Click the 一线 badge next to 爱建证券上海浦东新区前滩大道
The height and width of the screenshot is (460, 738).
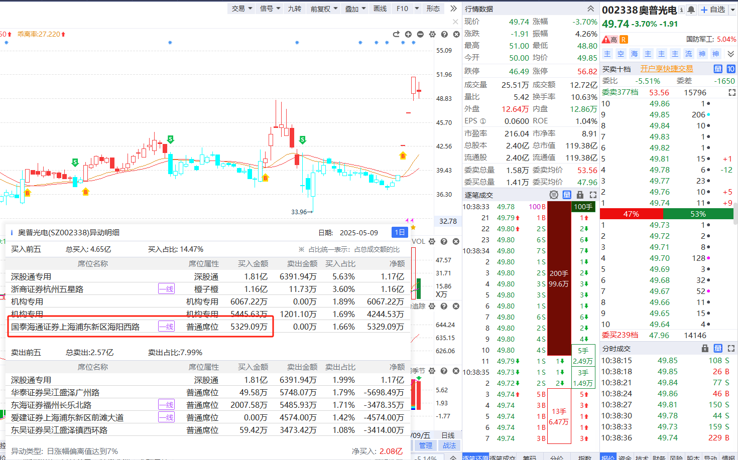coord(166,417)
